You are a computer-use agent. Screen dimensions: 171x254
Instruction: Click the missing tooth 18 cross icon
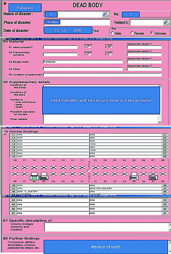tap(15, 167)
